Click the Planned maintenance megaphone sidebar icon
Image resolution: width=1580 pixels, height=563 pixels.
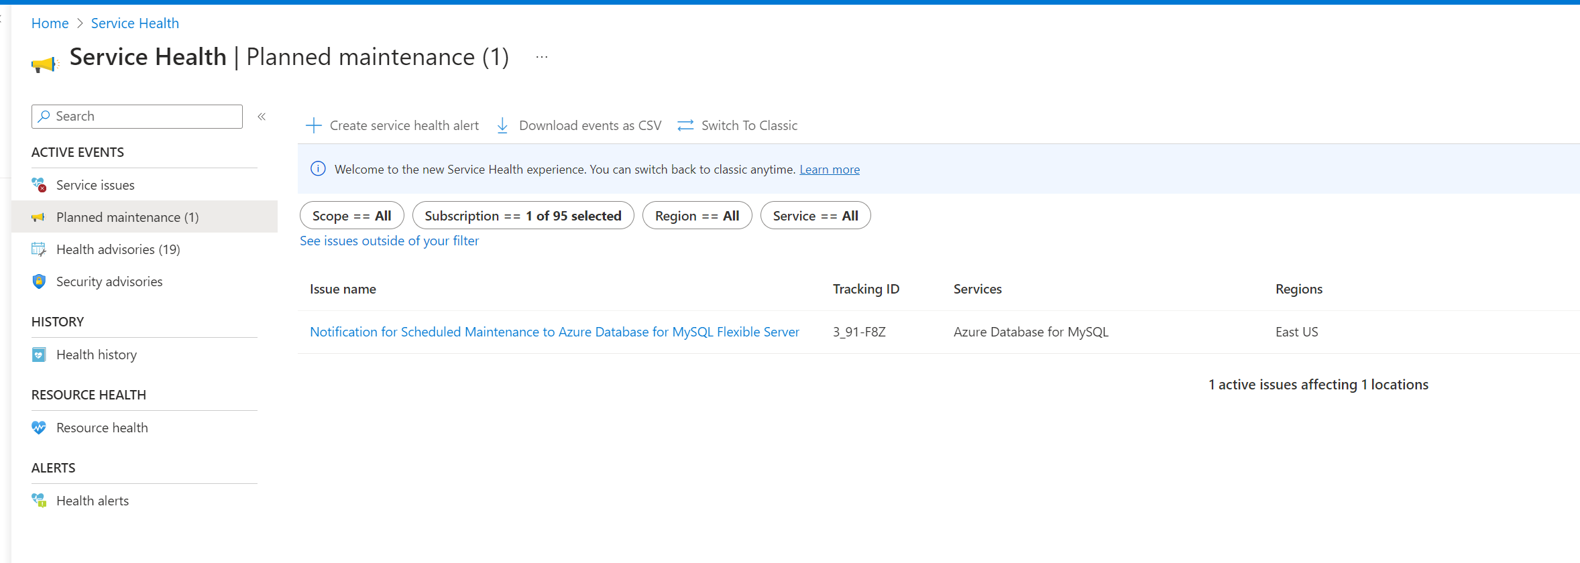click(x=38, y=217)
